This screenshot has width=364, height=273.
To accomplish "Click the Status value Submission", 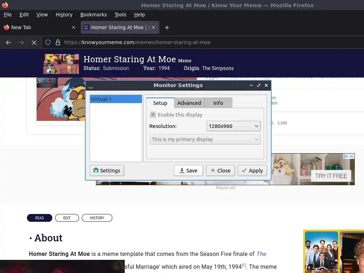I will coord(116,68).
